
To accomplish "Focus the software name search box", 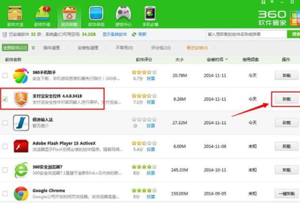I will (x=247, y=34).
